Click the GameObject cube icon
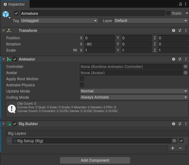 coord(6,14)
